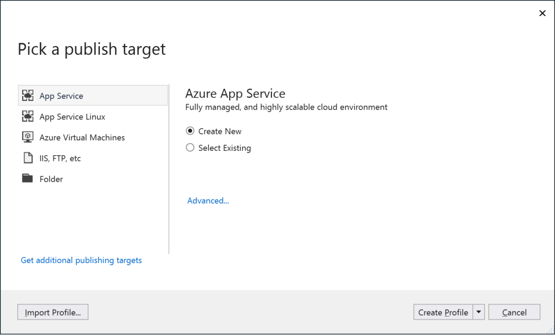The height and width of the screenshot is (335, 555).
Task: Expand the Create Profile dropdown arrow
Action: 478,312
